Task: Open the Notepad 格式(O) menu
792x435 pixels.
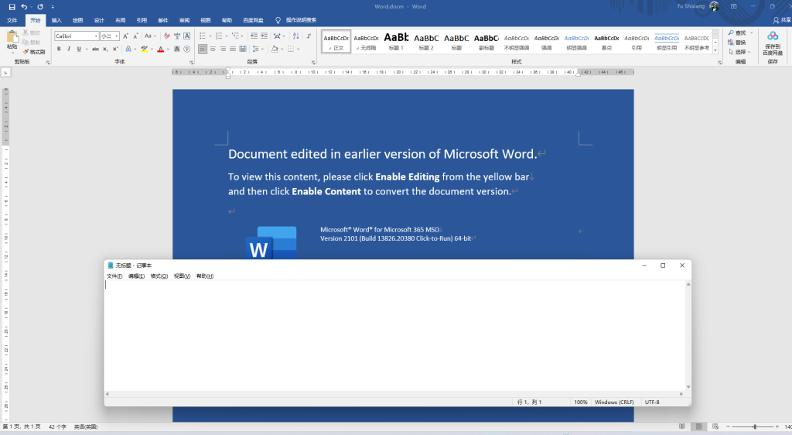Action: [x=159, y=276]
